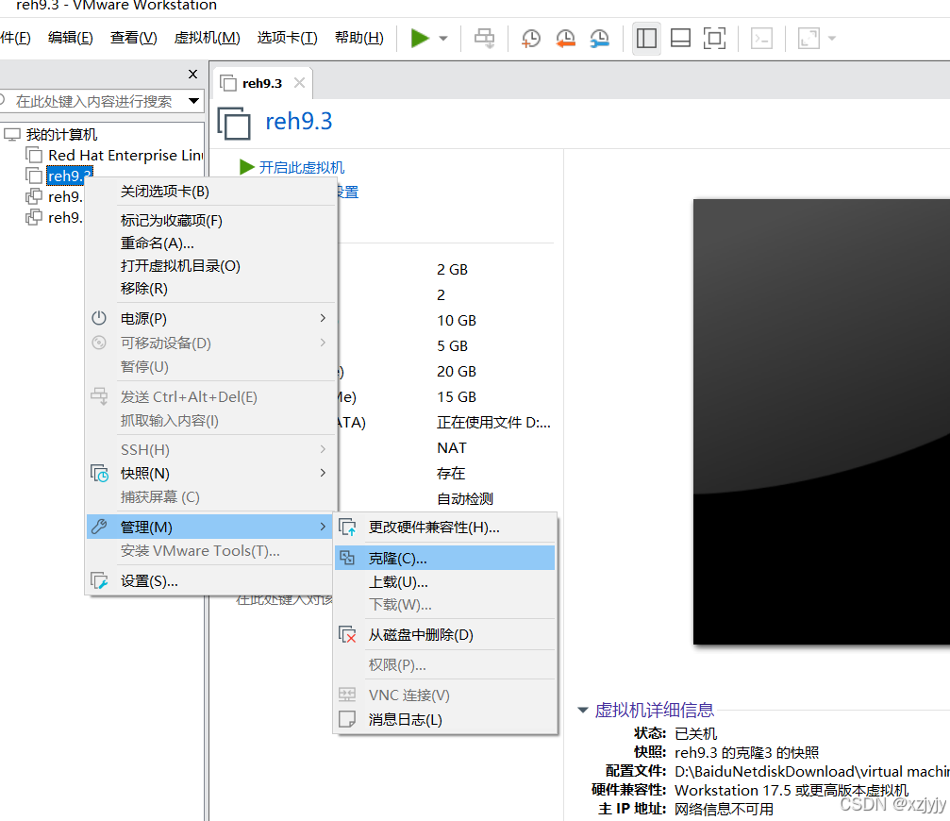Click the 已关机 status text
This screenshot has width=950, height=821.
695,733
